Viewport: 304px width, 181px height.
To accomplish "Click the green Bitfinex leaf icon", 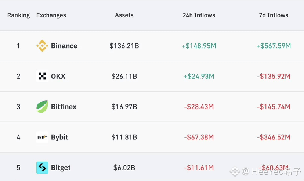I will 42,107.
